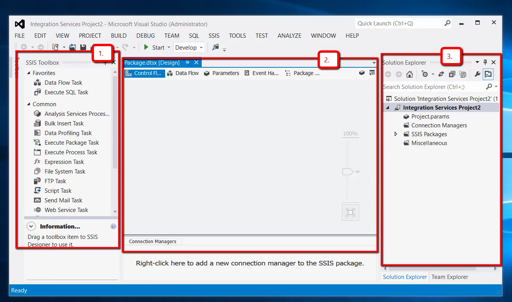Image resolution: width=512 pixels, height=302 pixels.
Task: Open the ANALYZE menu
Action: pos(289,36)
